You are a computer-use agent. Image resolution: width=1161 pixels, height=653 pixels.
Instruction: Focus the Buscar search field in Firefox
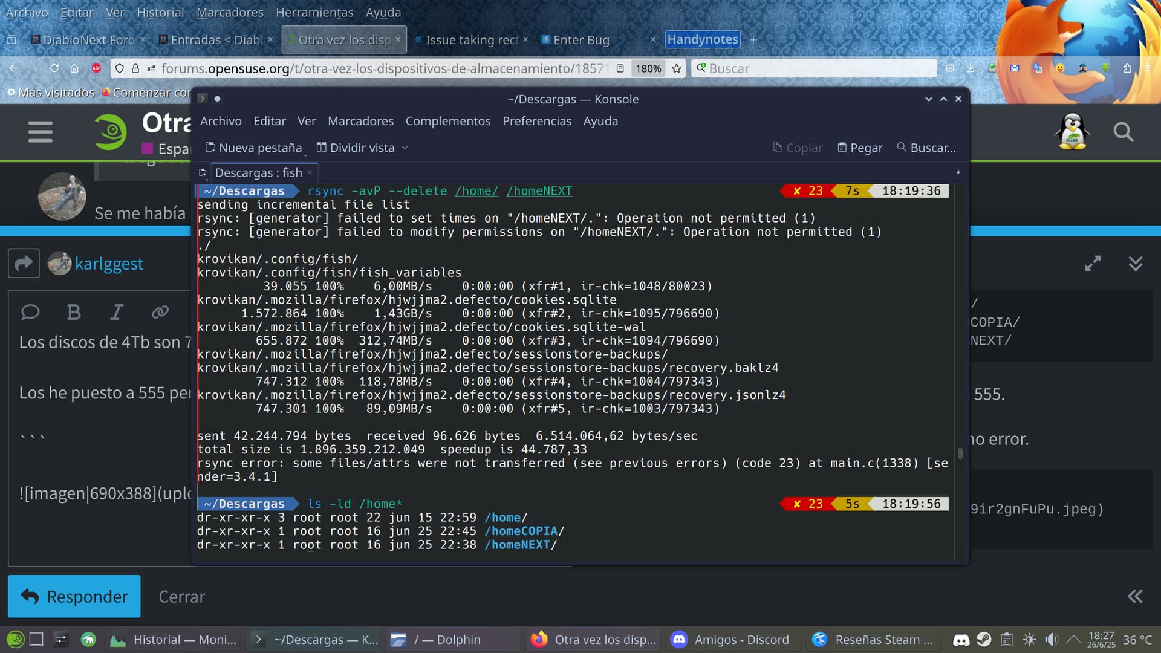coord(814,68)
